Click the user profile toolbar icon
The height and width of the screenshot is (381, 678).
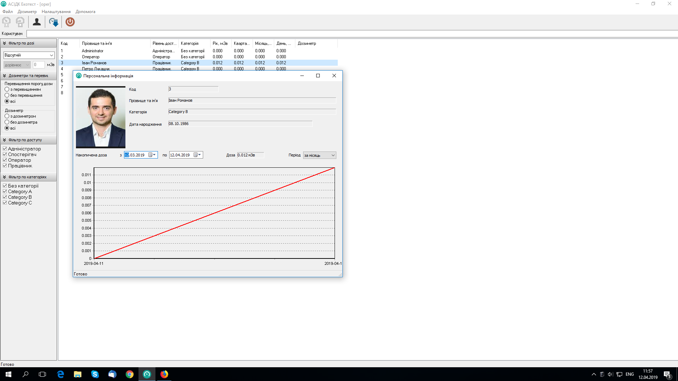click(37, 22)
